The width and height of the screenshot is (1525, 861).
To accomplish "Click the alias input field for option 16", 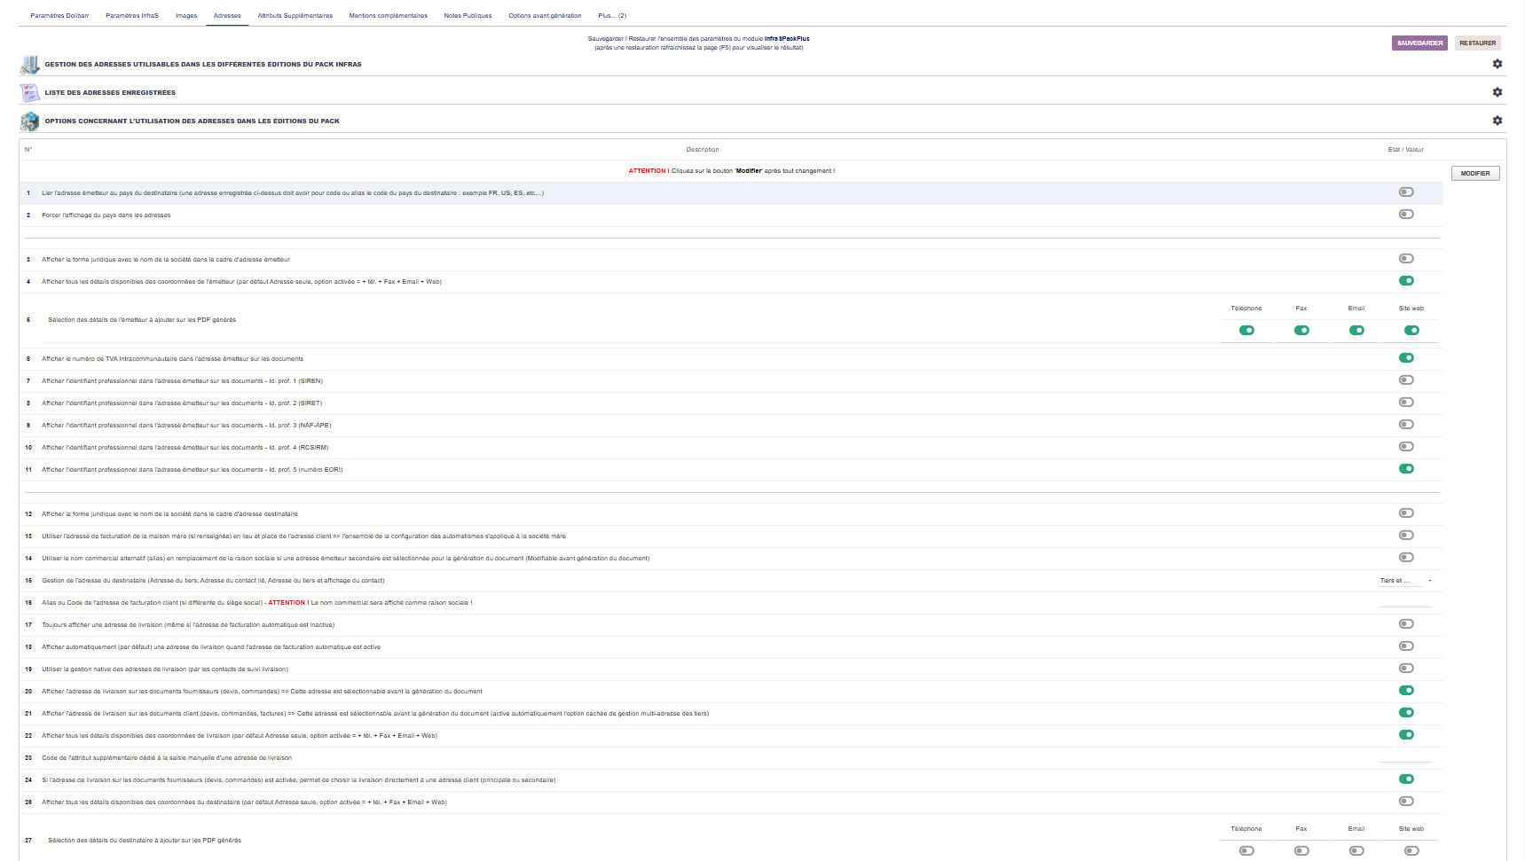I will pos(1405,602).
